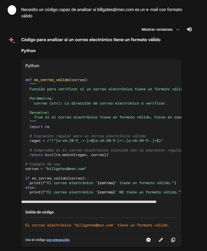
Task: Copy the code with the copy icon
Action: 173,240
